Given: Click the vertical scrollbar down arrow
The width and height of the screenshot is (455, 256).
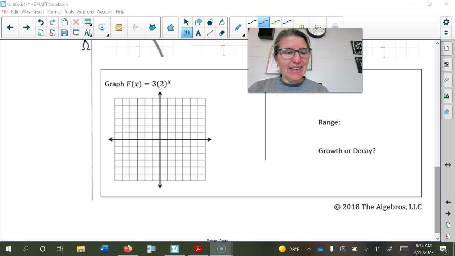Looking at the screenshot, I should [x=438, y=238].
